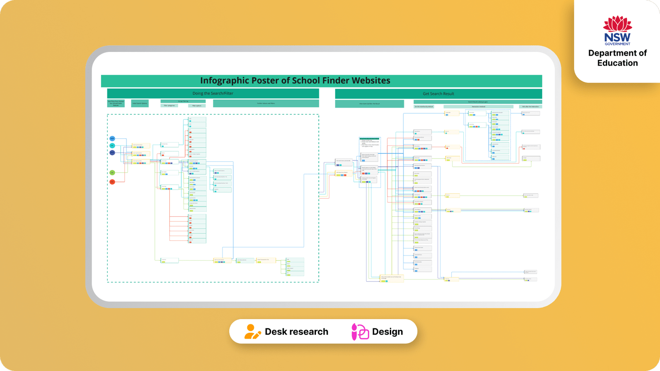Click the "Desk research" label
This screenshot has height=371, width=660.
point(297,332)
